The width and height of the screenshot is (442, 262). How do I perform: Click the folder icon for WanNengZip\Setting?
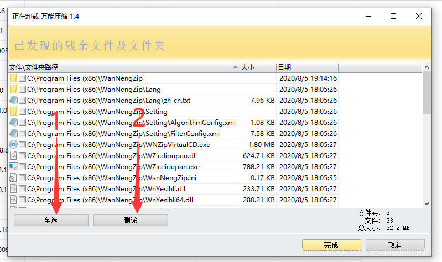coord(13,111)
